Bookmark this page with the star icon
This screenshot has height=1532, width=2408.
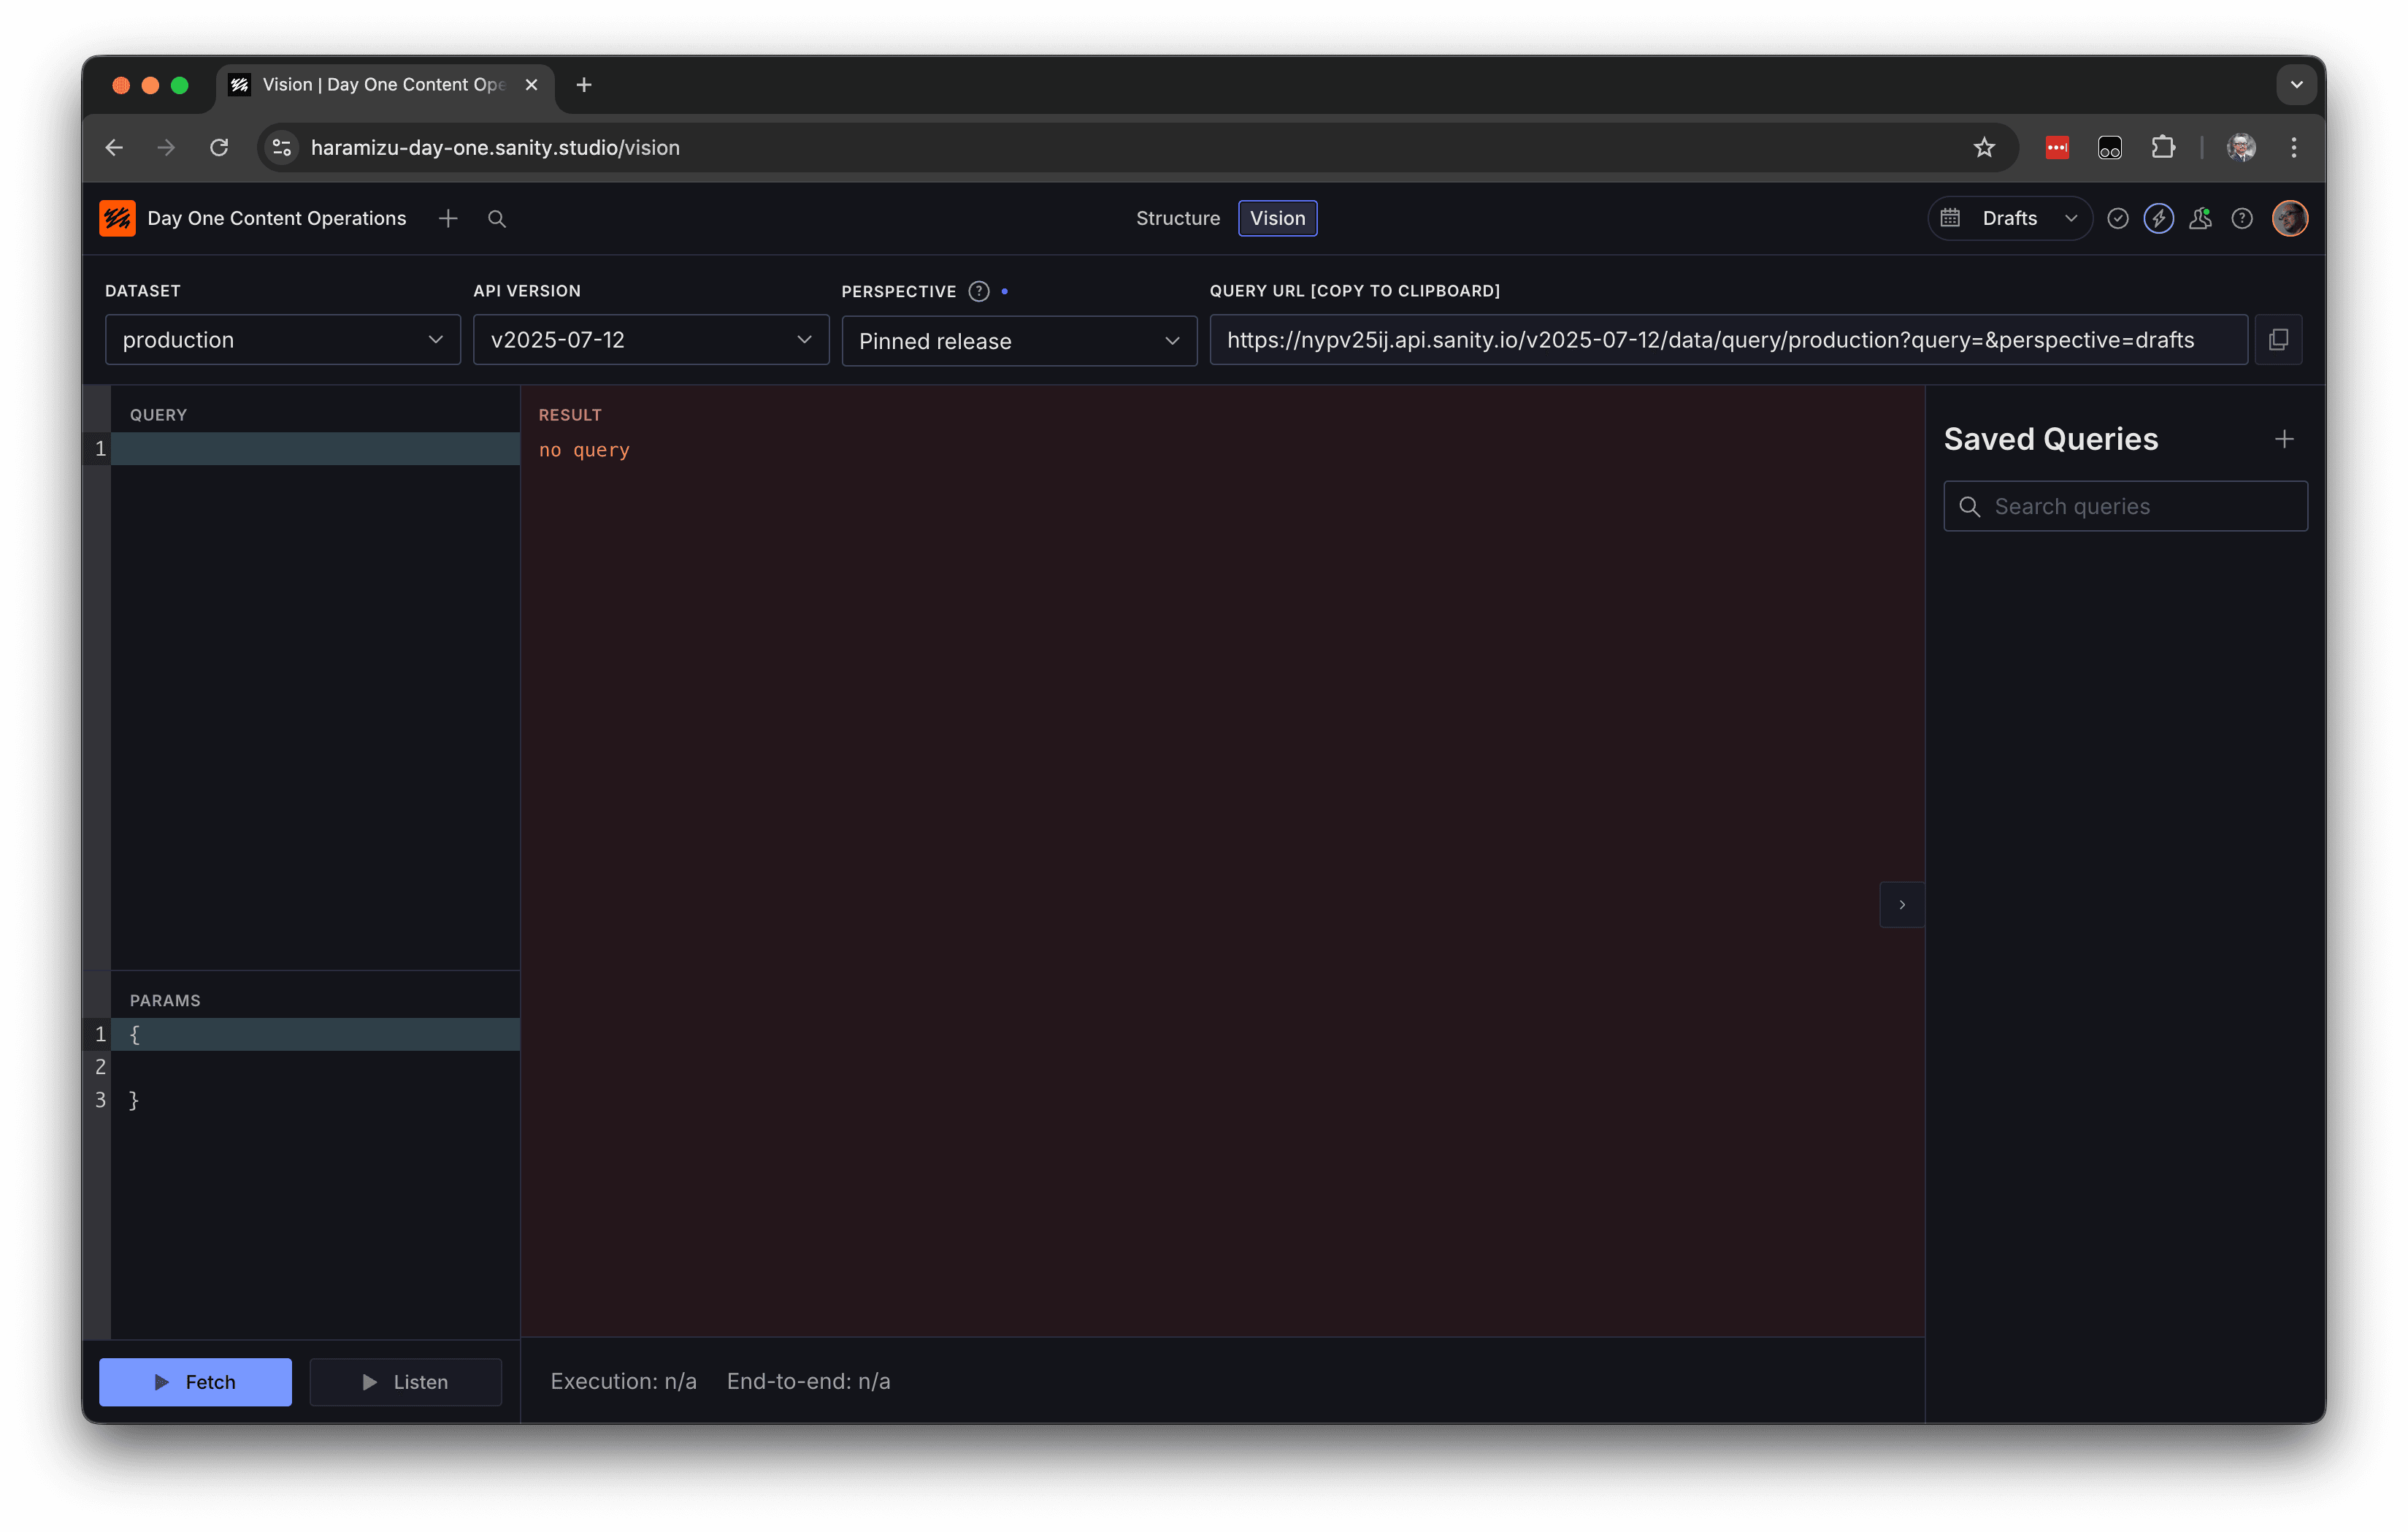point(1984,147)
